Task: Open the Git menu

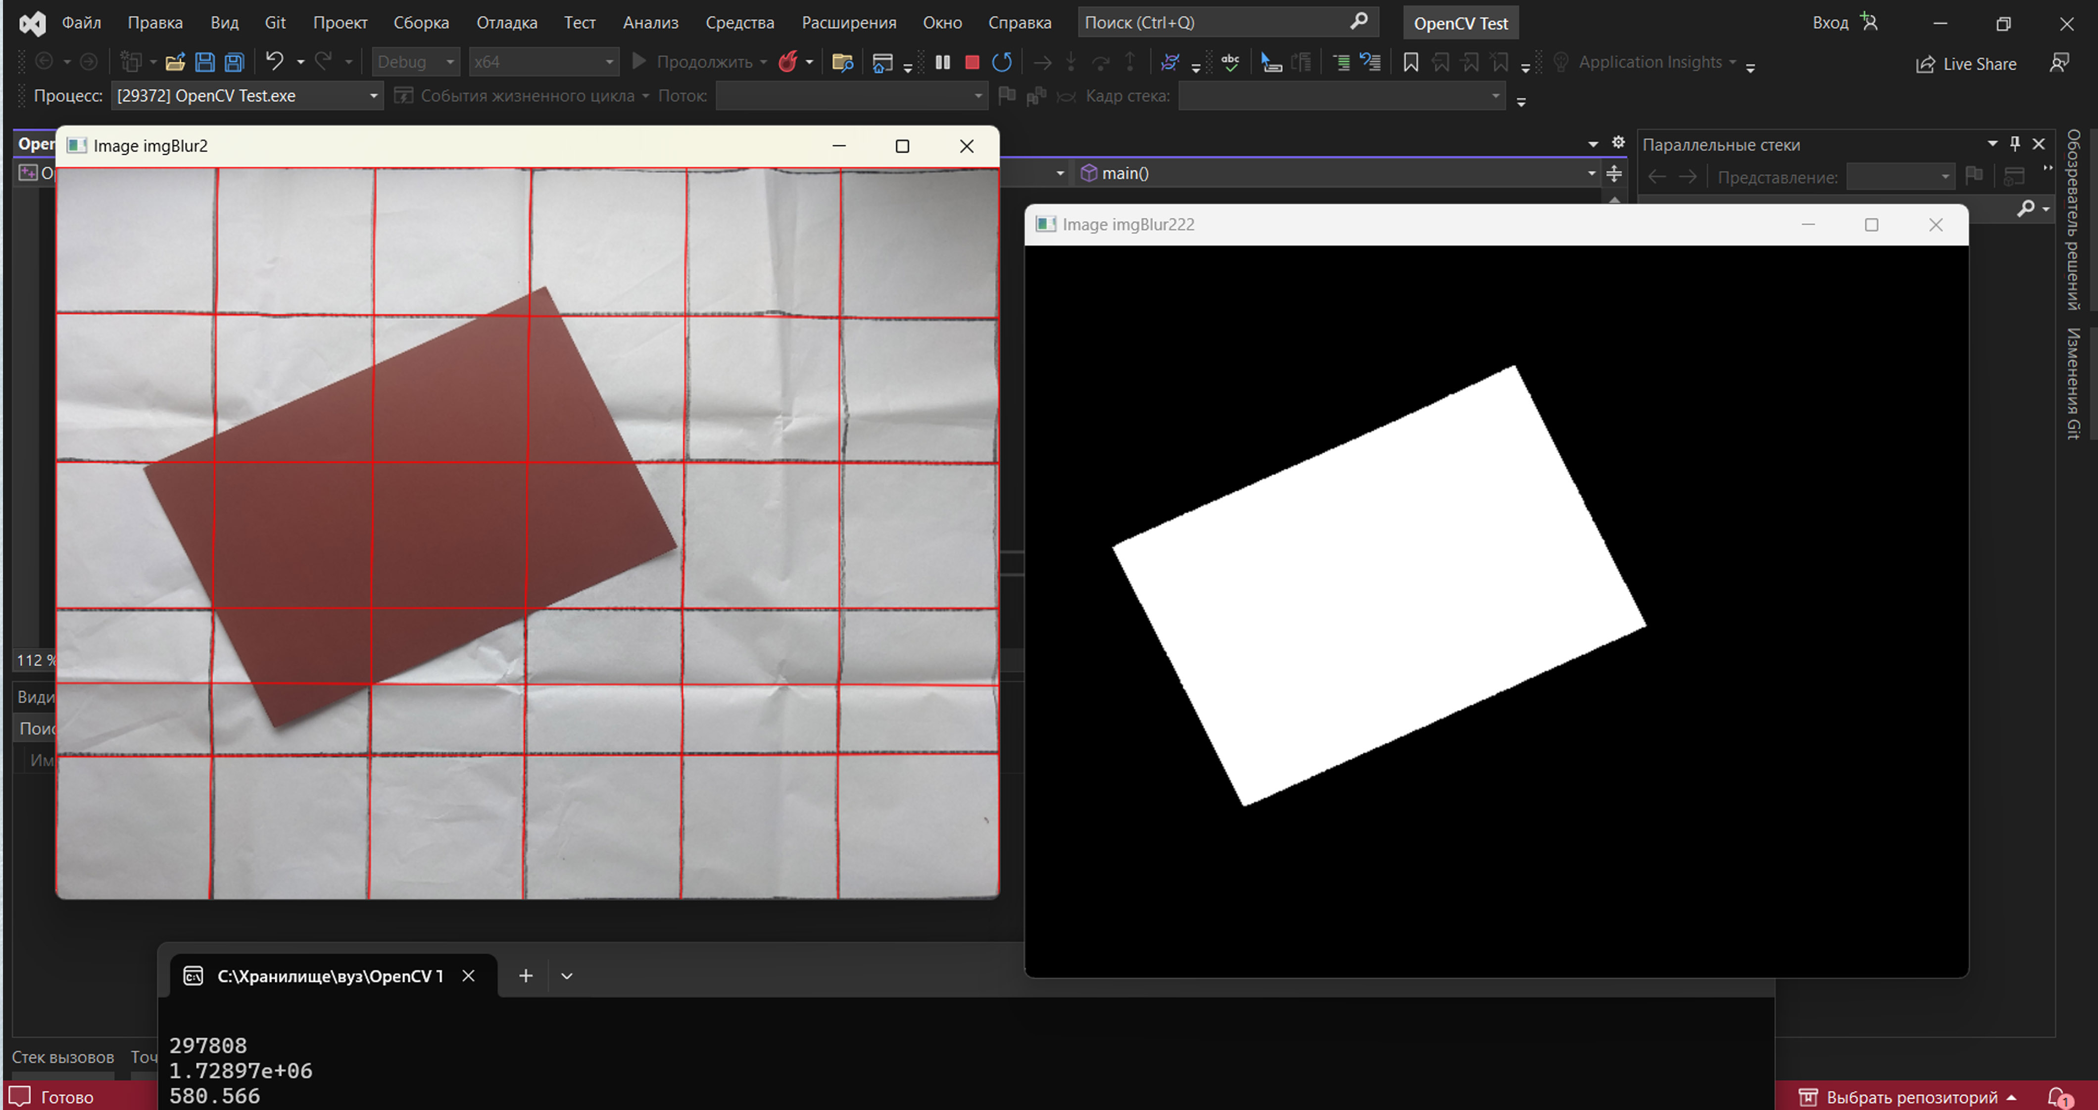Action: coord(275,23)
